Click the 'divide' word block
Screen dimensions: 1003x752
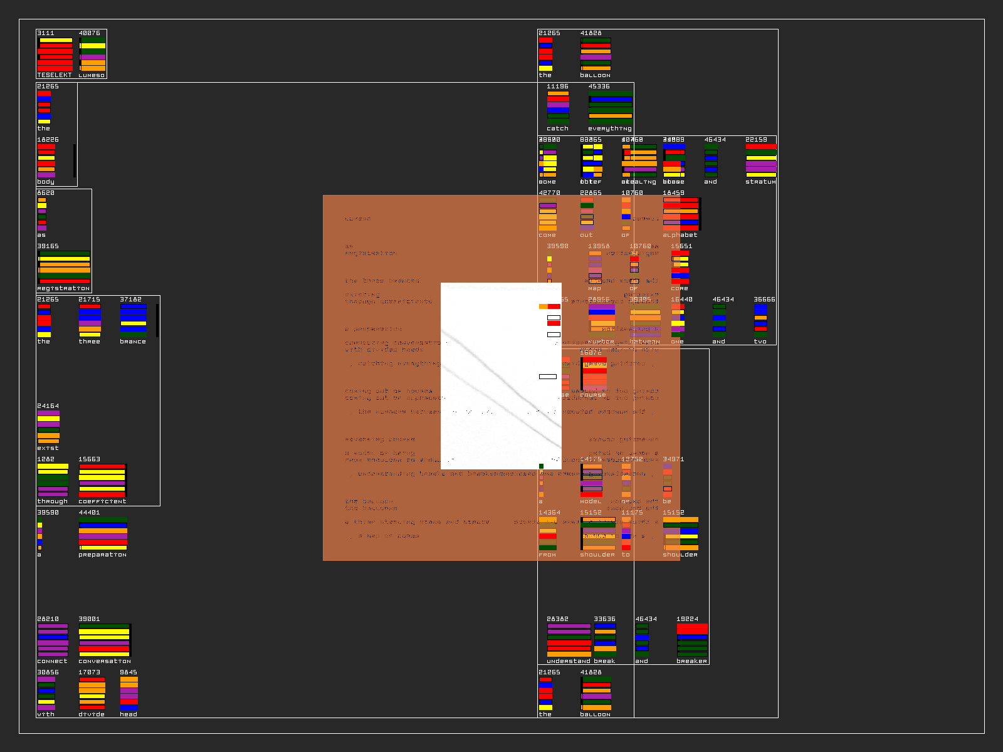pyautogui.click(x=92, y=694)
